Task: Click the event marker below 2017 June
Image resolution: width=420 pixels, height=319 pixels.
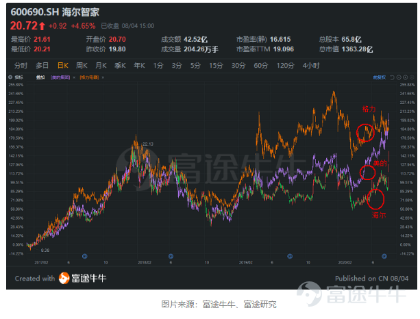Action: coord(85,257)
